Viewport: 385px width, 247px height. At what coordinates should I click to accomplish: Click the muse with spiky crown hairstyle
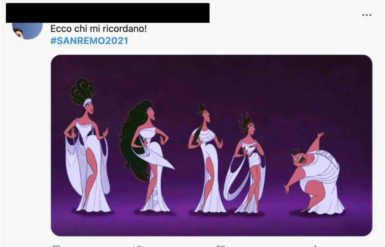tap(245, 163)
